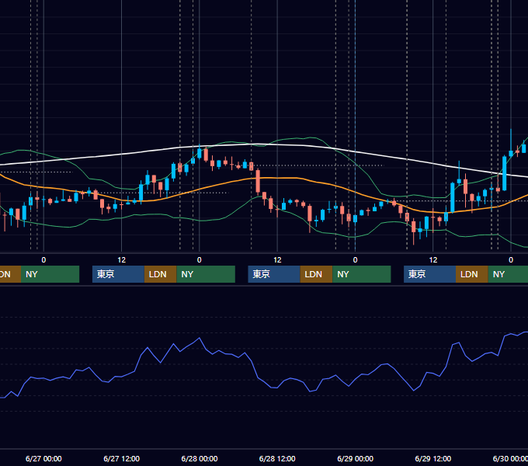Click the 6/28 12:00 date label
The image size is (528, 466).
point(277,458)
